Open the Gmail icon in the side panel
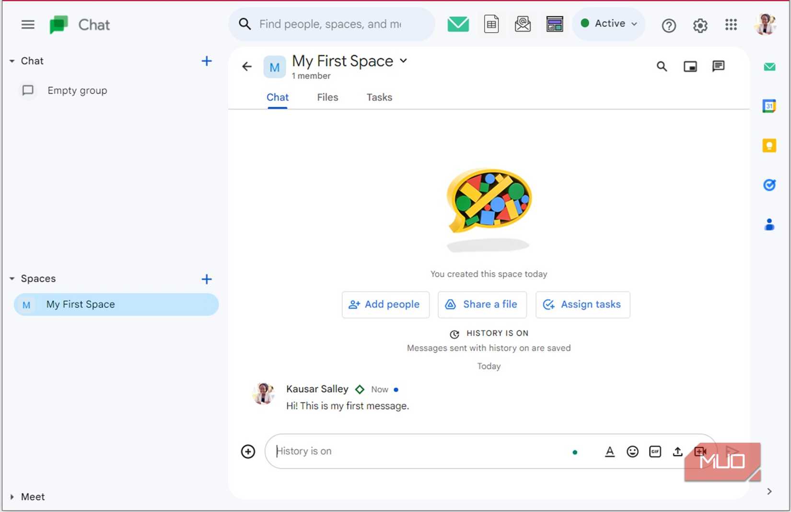 (x=769, y=67)
